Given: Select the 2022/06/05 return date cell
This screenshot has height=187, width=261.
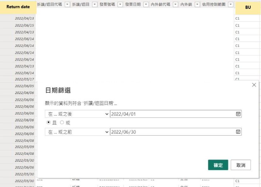Looking at the screenshot, I should (18, 86).
